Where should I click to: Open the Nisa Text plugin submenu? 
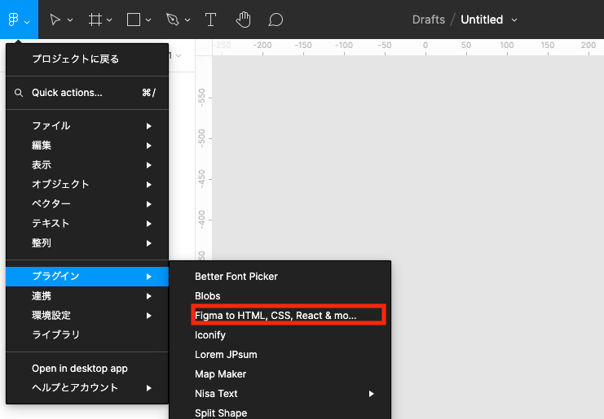(x=280, y=394)
